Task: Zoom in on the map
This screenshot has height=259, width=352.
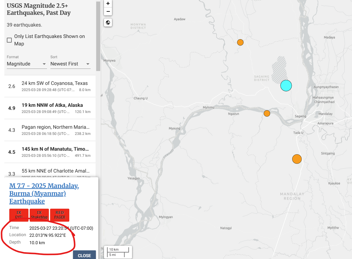Action: click(108, 4)
